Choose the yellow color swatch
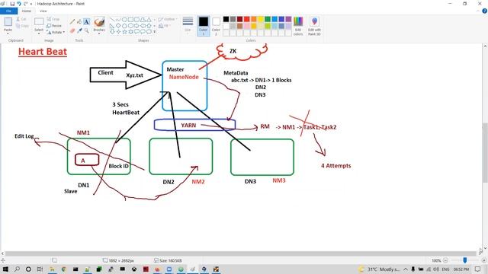The width and height of the screenshot is (488, 274). pyautogui.click(x=261, y=19)
